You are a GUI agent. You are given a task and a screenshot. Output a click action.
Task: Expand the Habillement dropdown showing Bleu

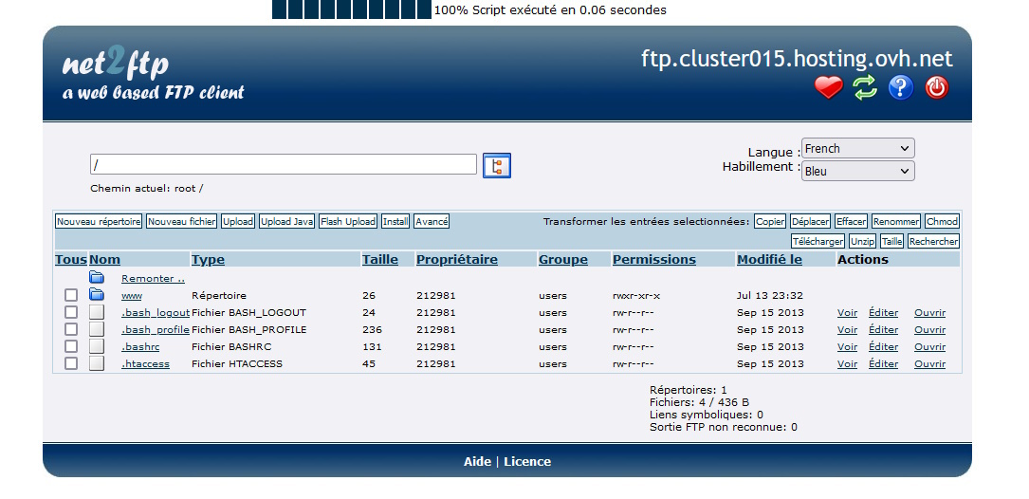tap(857, 172)
